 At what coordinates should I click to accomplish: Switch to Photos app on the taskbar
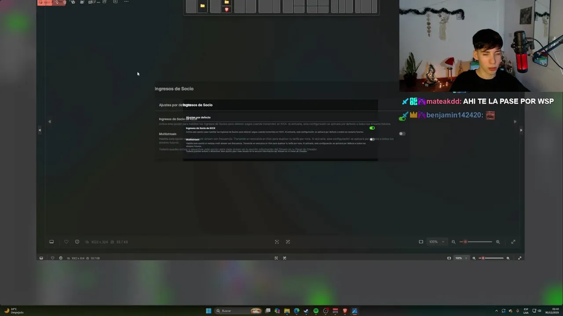[x=355, y=311]
